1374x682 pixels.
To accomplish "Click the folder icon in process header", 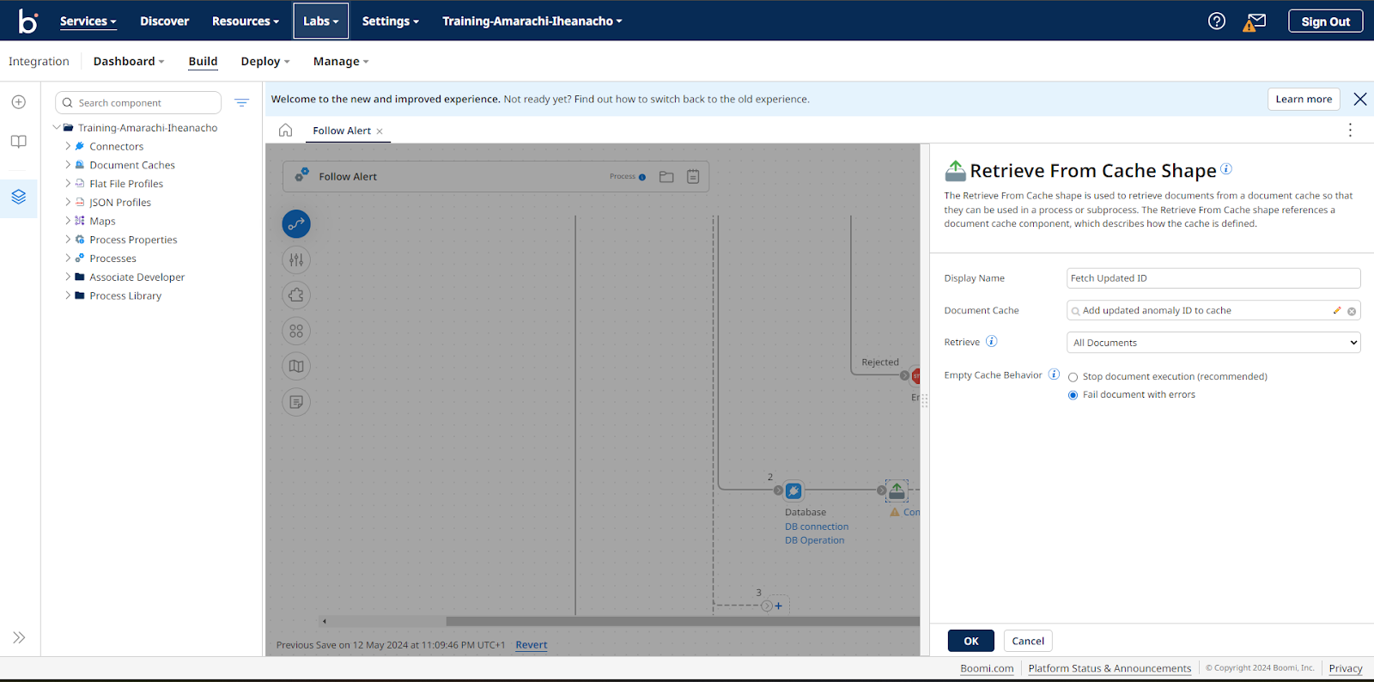I will tap(666, 177).
